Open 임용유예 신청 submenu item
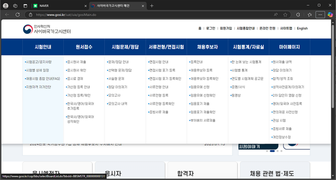The image size is (336, 180). click(x=199, y=87)
